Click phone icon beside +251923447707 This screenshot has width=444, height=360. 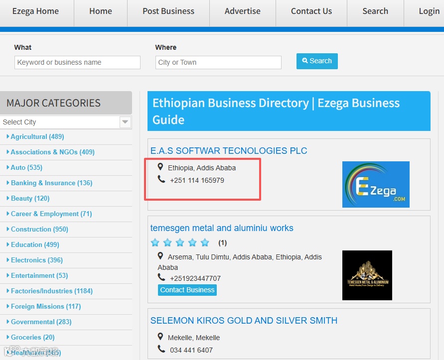(x=161, y=277)
